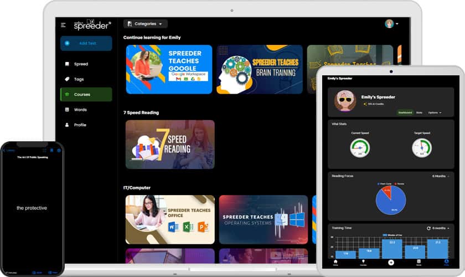Open the Spreeder Teaches Google course
The image size is (465, 277).
[x=169, y=69]
